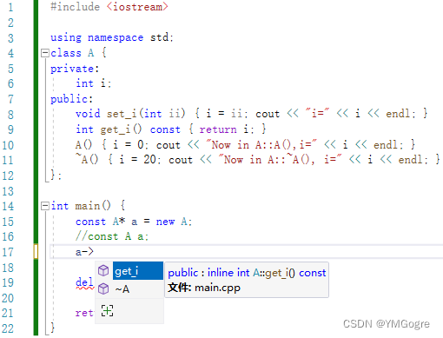
Task: Click the underlined 'del' on line 19
Action: [x=84, y=282]
